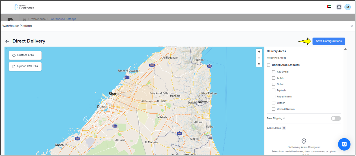Viewport: 356px width, 156px height.
Task: Check the United Arab Emirates checkbox
Action: tap(269, 65)
